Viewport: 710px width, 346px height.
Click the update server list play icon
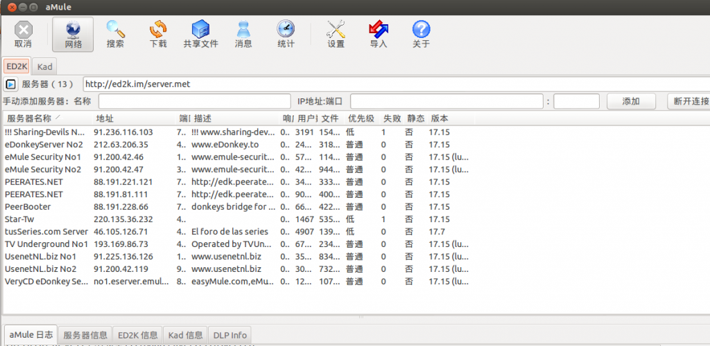tap(10, 84)
